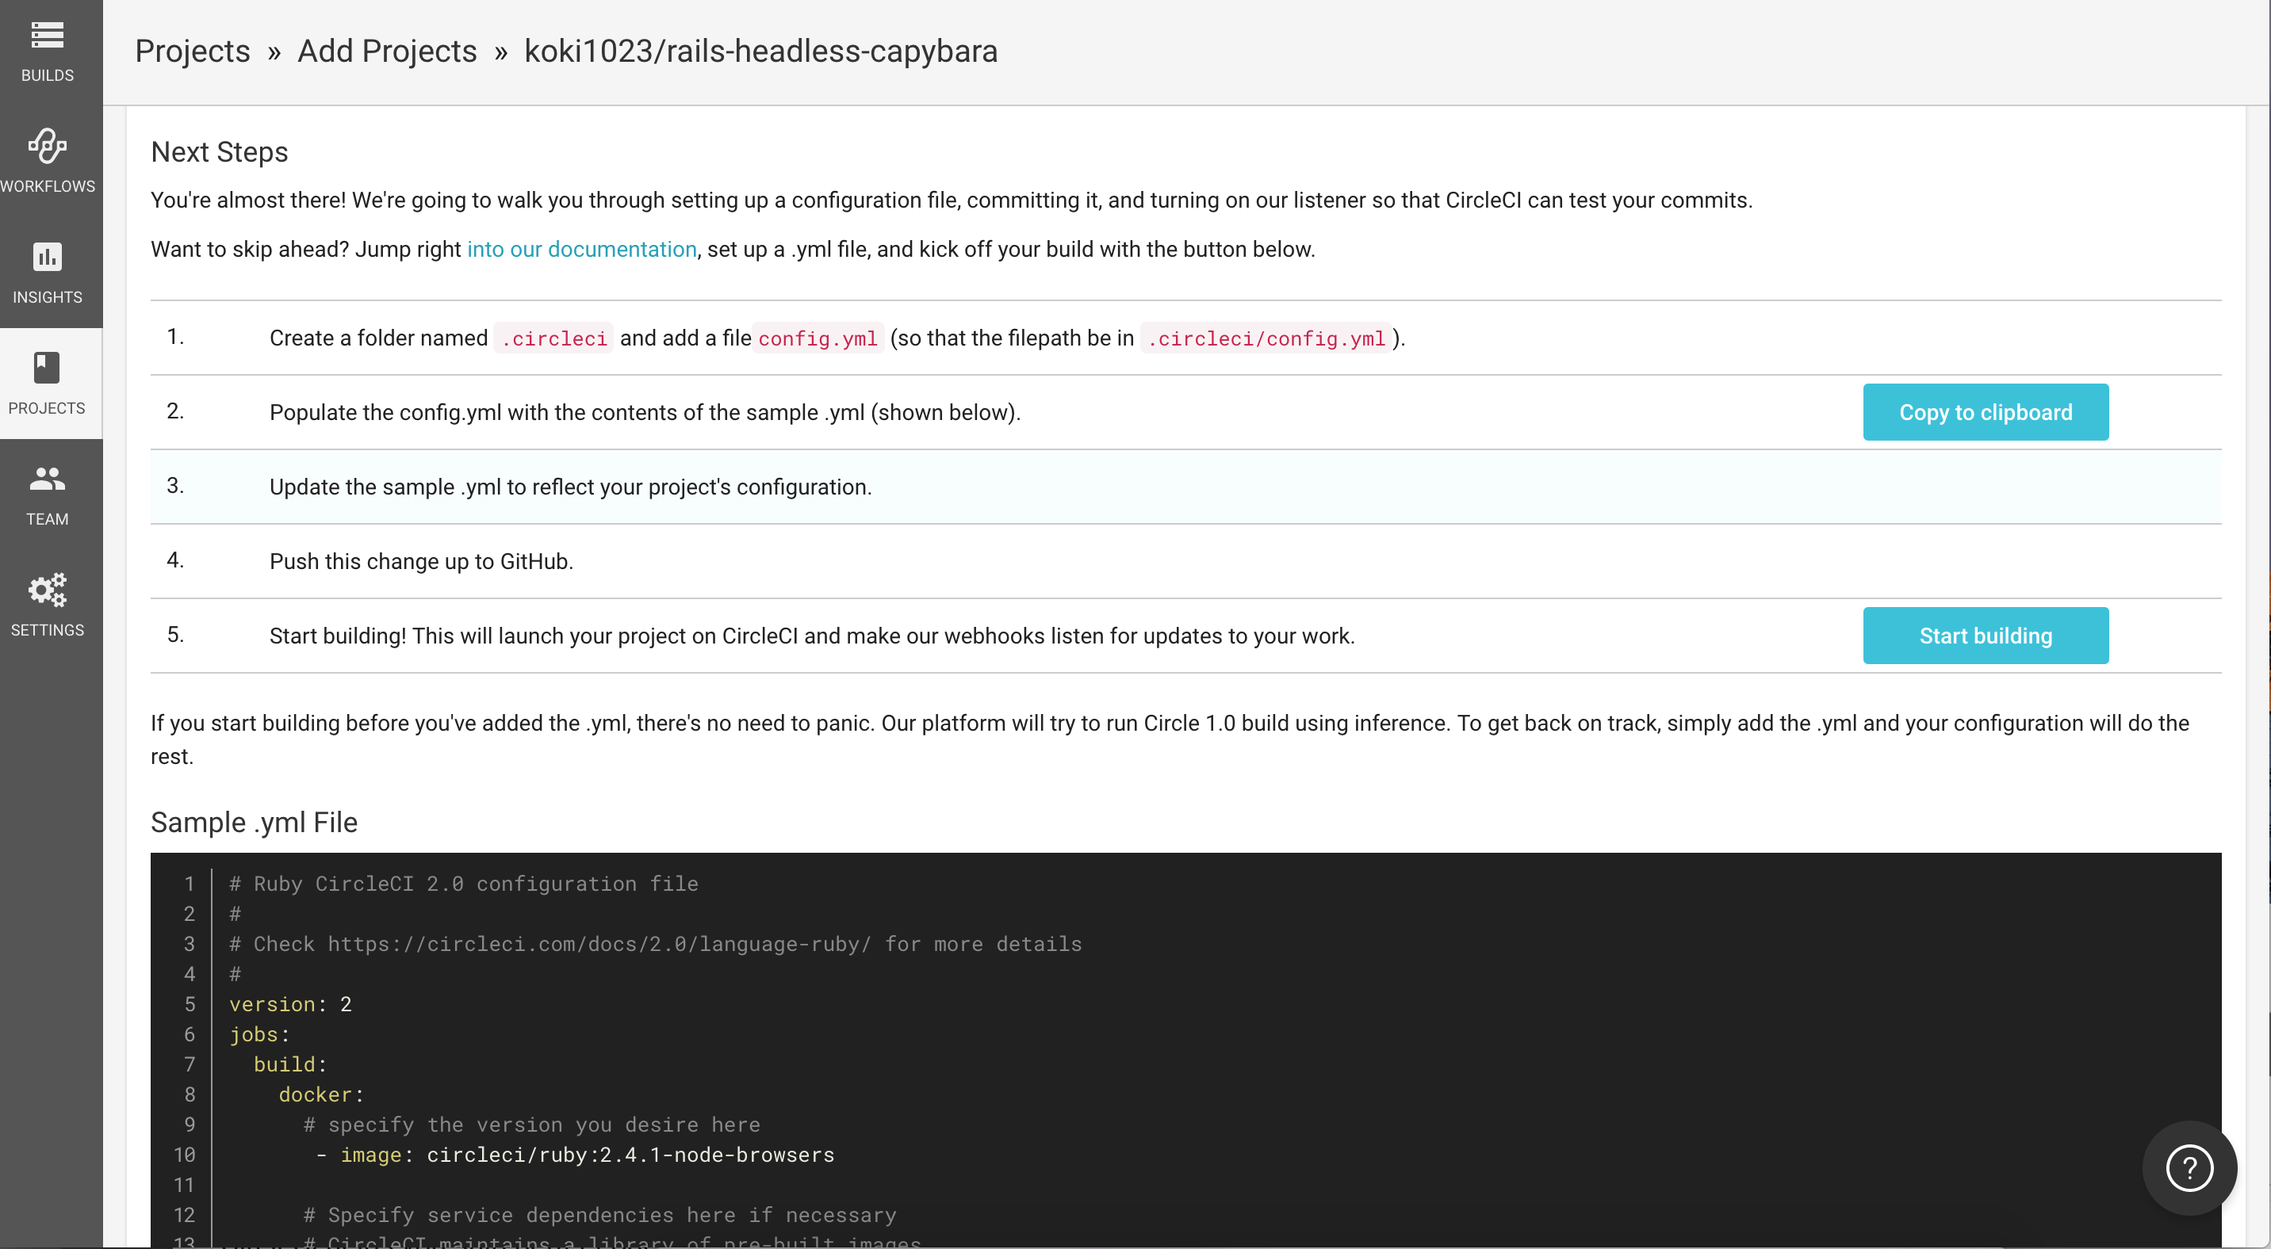Open the Insights chart icon
The image size is (2271, 1249).
pos(47,258)
